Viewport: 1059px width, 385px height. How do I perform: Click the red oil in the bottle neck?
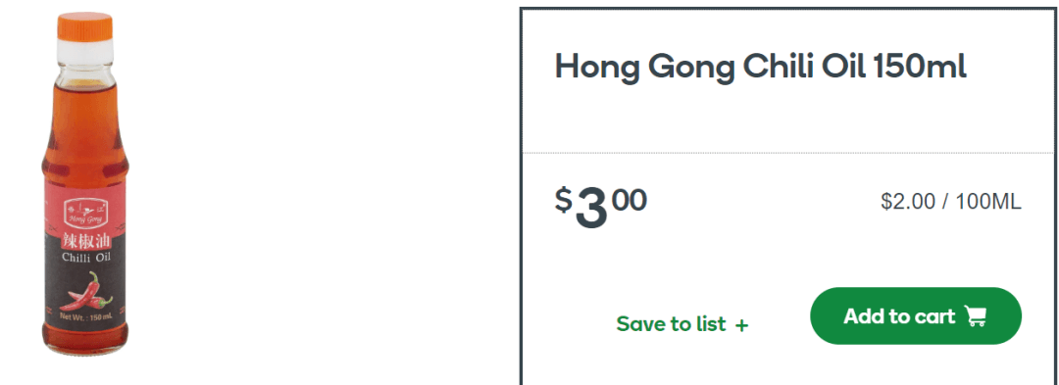click(x=84, y=115)
